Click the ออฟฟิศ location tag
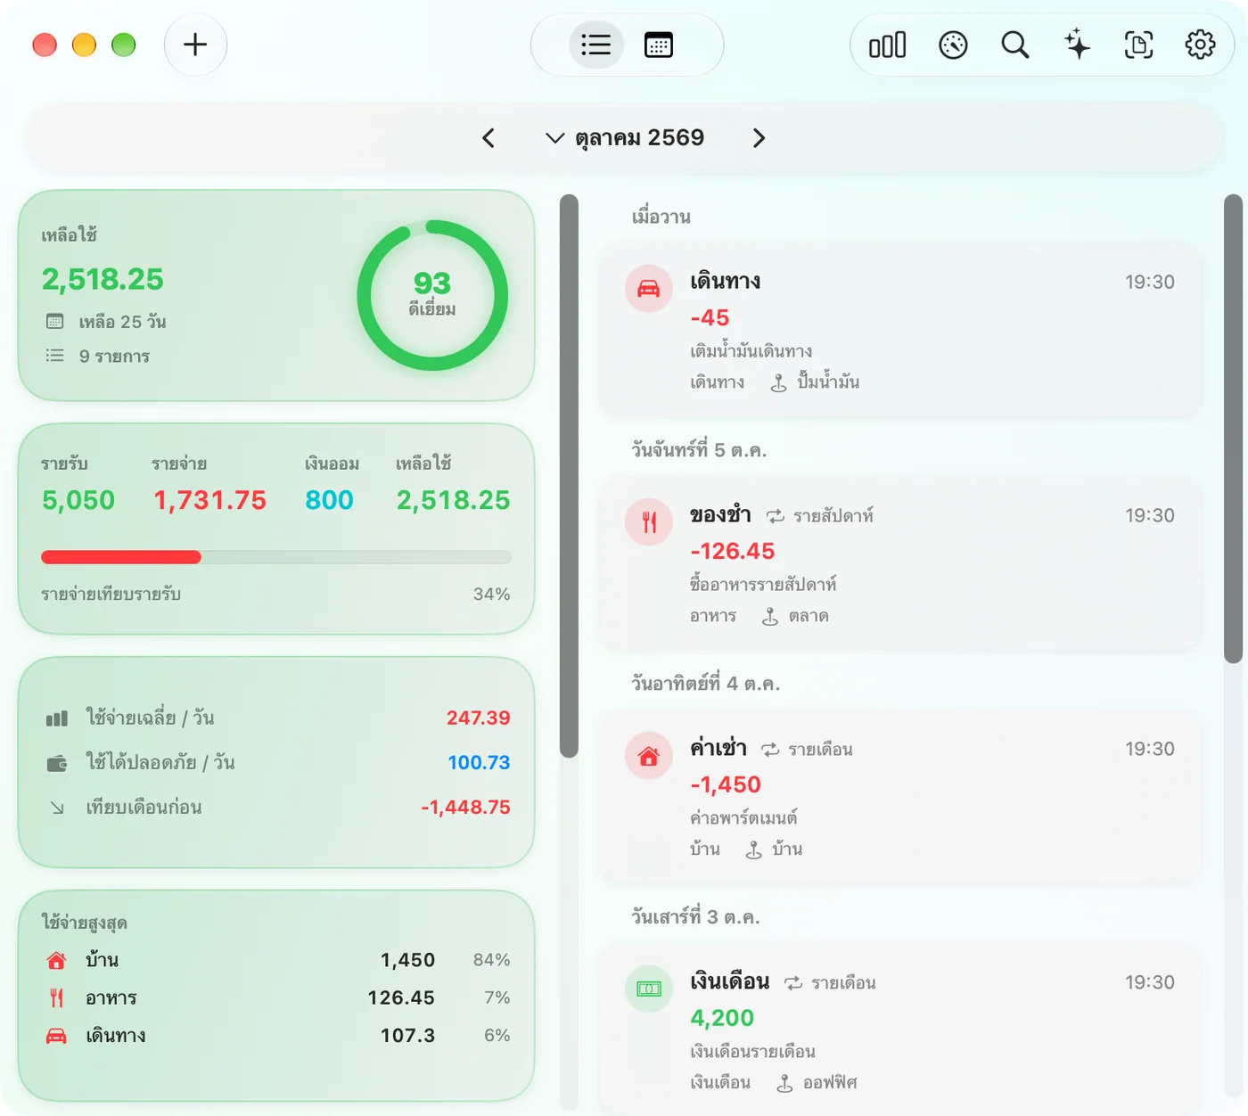 [816, 1083]
